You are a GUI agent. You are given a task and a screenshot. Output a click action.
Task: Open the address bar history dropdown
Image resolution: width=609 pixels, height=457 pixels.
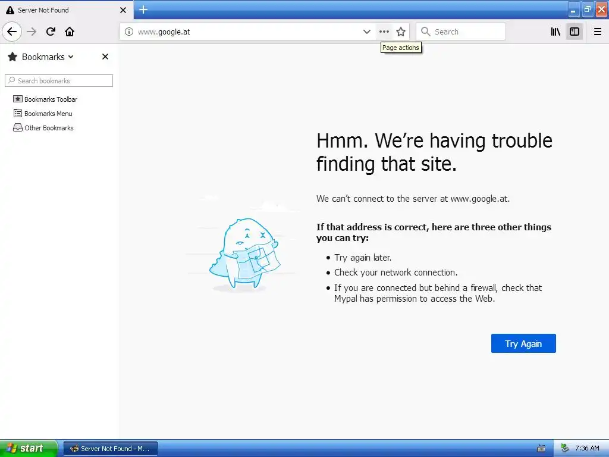click(x=366, y=32)
